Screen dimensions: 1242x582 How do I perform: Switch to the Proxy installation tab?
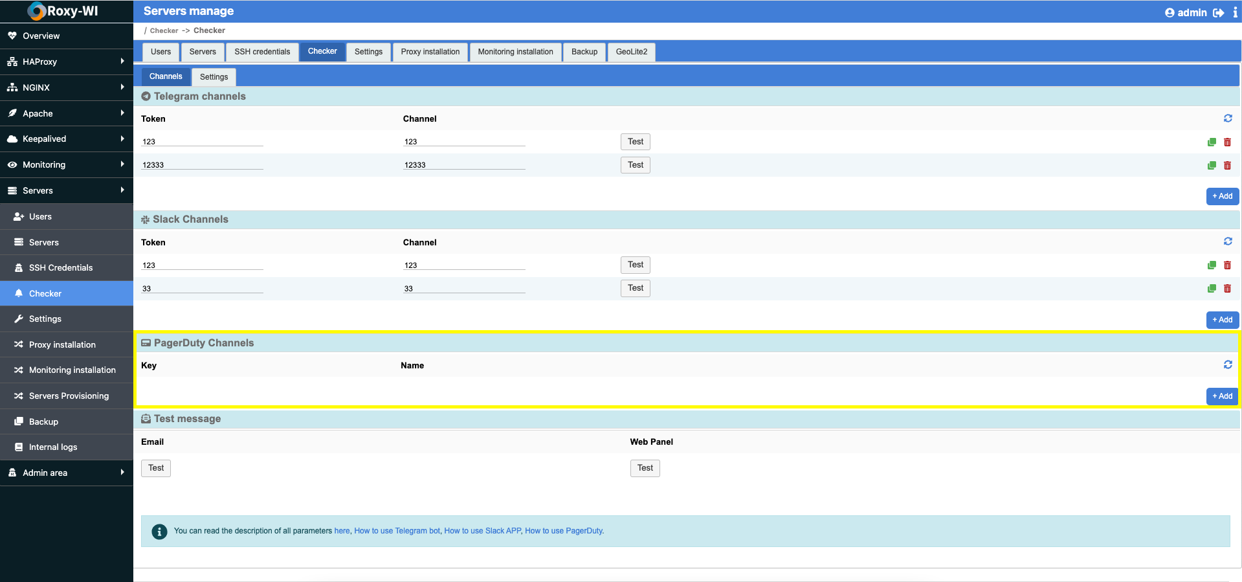pyautogui.click(x=430, y=52)
